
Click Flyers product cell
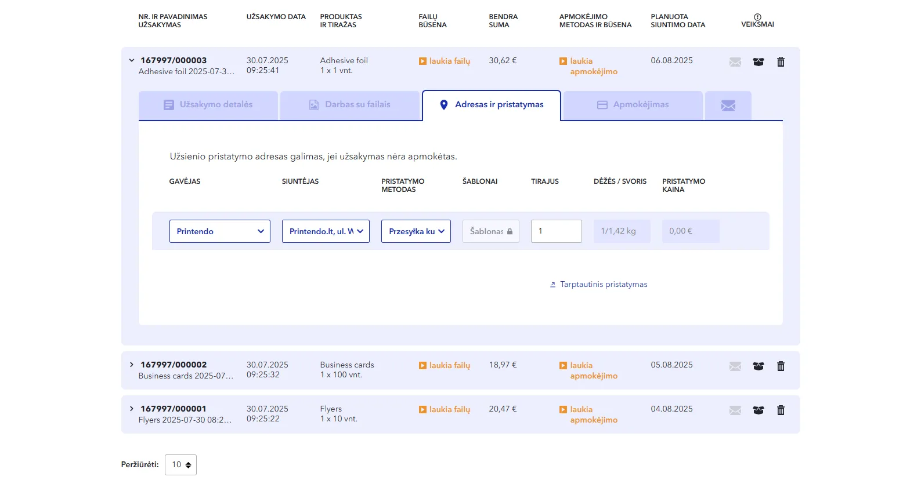339,414
